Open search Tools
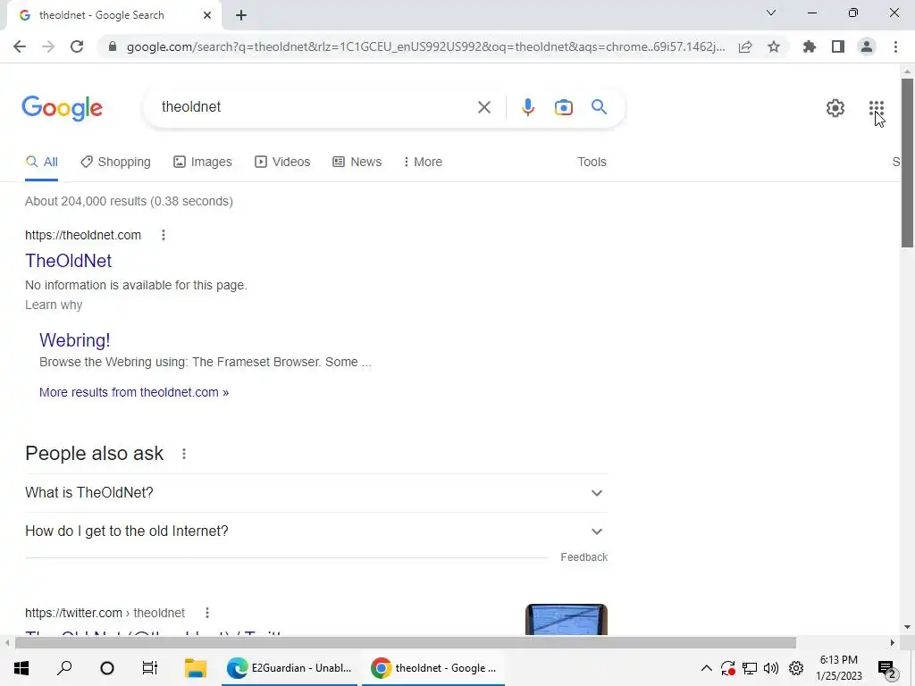915x686 pixels. coord(592,162)
